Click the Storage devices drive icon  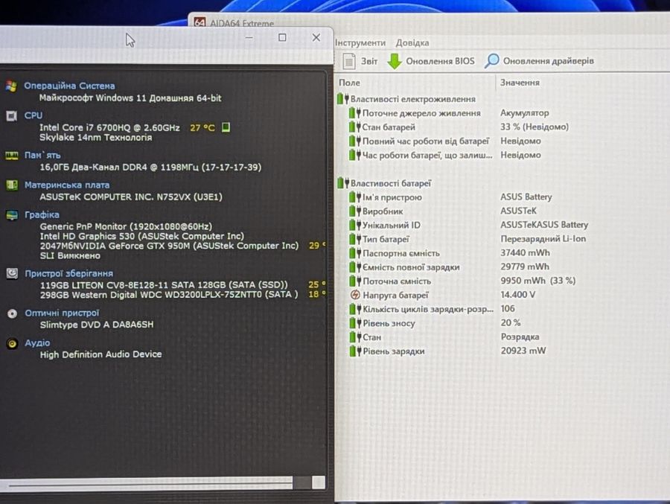[12, 273]
